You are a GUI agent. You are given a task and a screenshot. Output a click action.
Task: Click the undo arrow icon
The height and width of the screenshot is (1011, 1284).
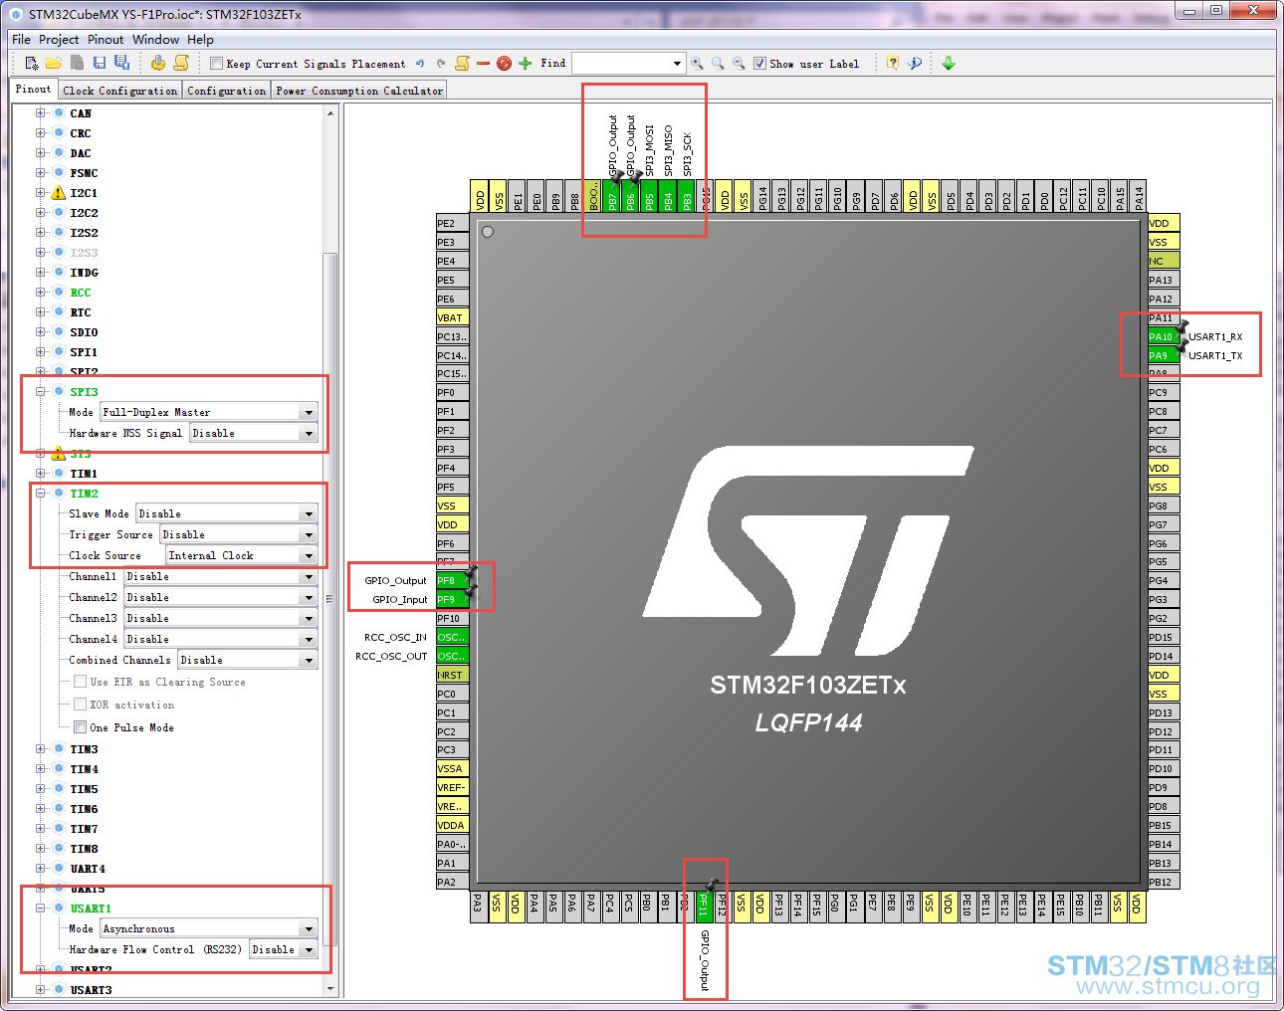(420, 63)
